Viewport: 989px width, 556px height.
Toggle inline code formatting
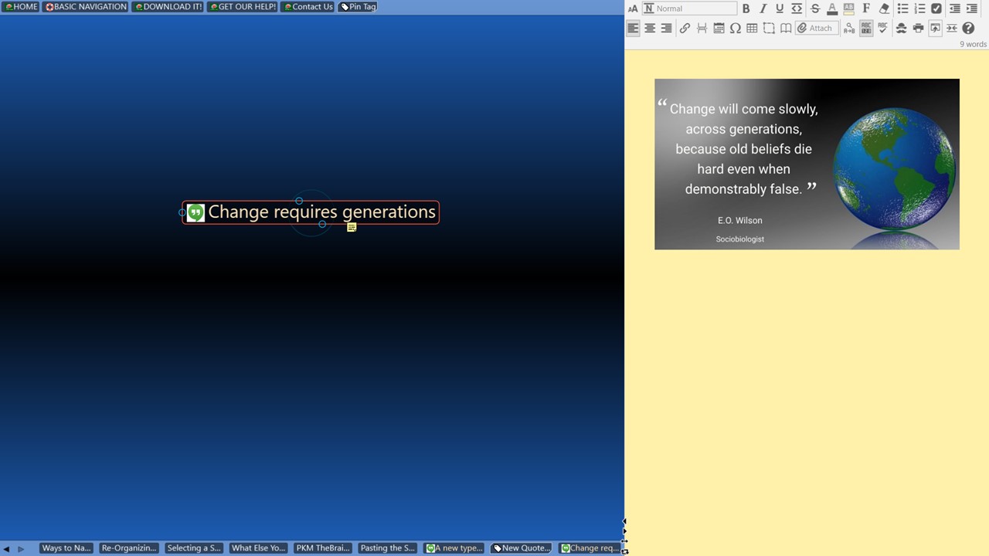tap(797, 8)
